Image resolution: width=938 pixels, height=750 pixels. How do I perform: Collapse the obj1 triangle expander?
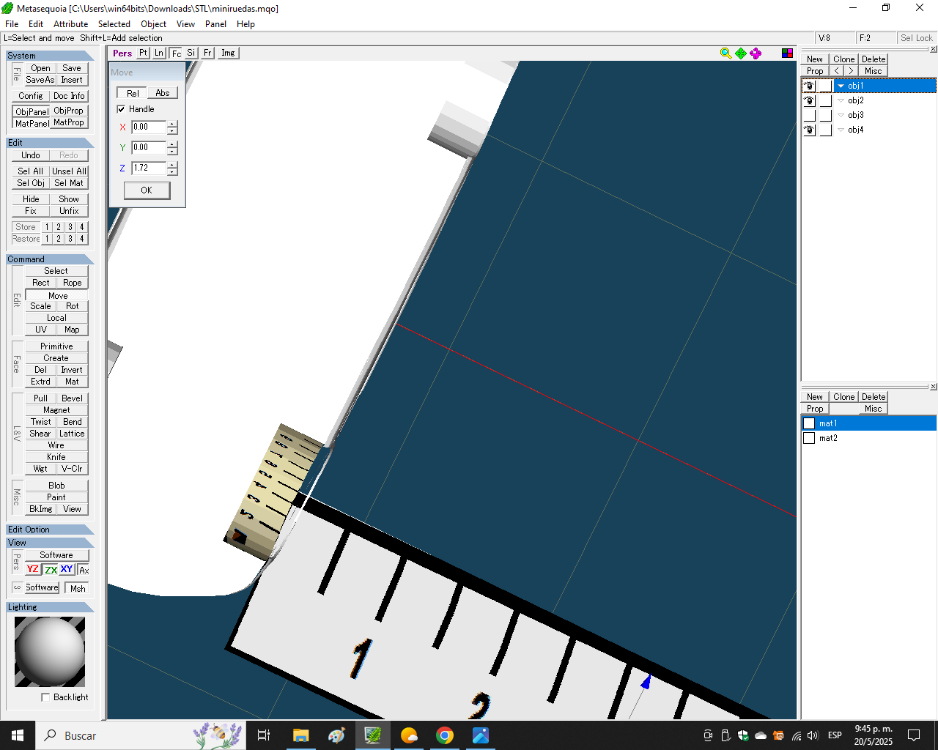tap(841, 86)
